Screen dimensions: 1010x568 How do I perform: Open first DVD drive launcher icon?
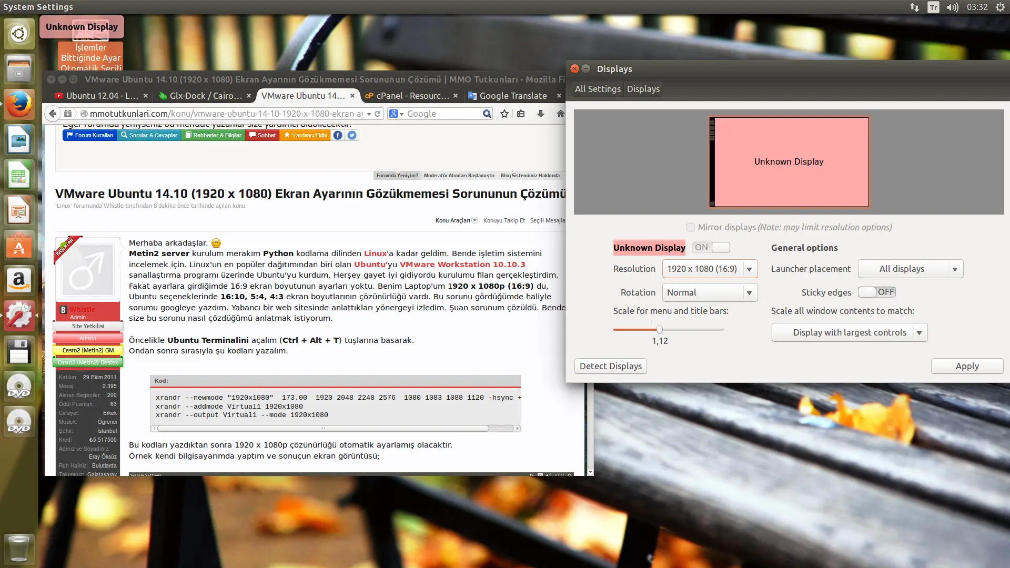coord(19,386)
